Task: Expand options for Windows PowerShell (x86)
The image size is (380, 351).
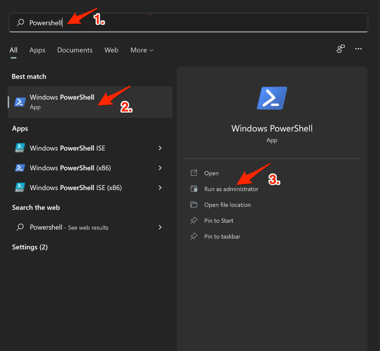Action: tap(160, 168)
